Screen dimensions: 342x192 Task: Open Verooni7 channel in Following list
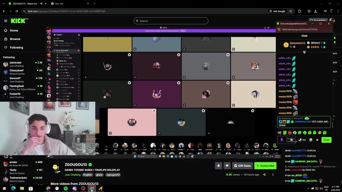point(23,80)
